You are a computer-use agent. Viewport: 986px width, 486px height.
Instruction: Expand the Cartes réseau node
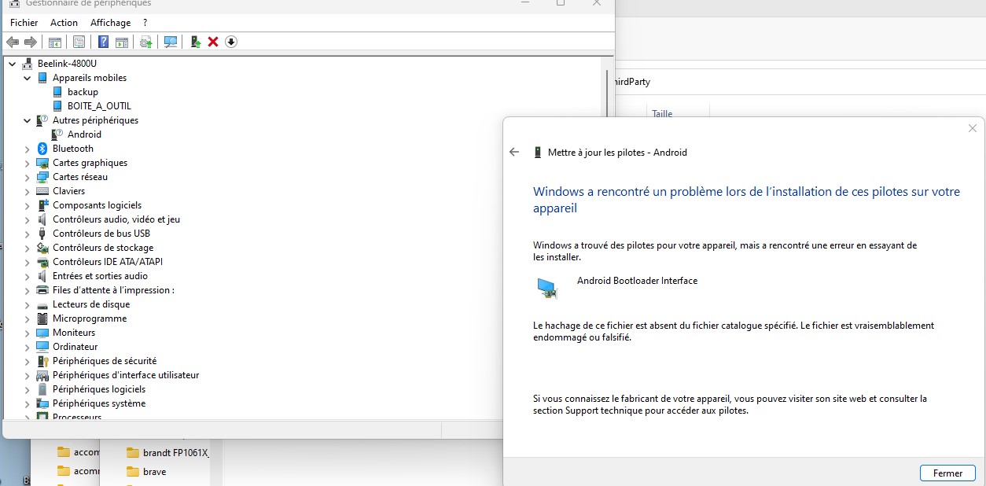(x=27, y=177)
